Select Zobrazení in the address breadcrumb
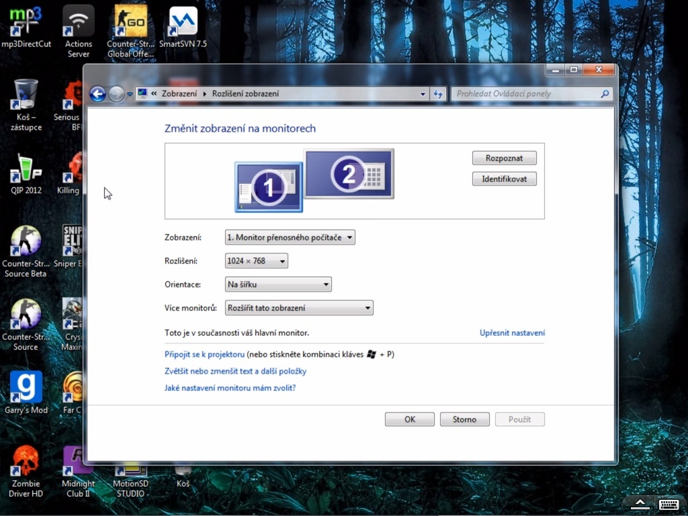 180,94
